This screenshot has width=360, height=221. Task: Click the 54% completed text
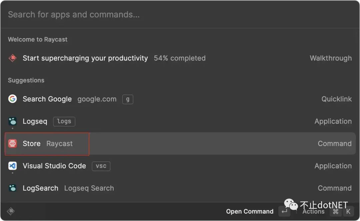point(180,58)
